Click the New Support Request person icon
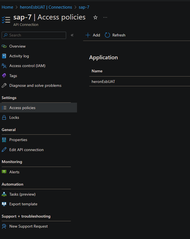 4,226
